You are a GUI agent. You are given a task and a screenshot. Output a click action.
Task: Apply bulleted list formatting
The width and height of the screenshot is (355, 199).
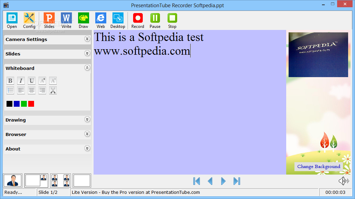[x=10, y=91]
